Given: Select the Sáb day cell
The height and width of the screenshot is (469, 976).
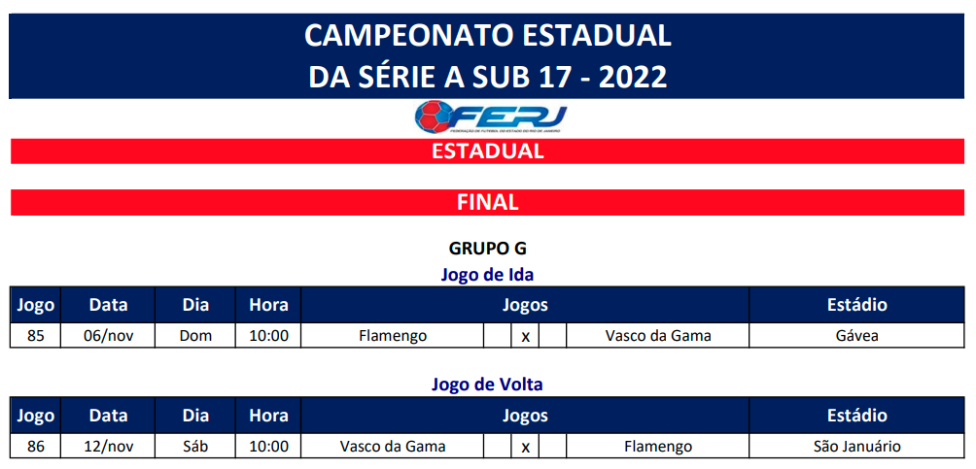Looking at the screenshot, I should click(x=195, y=447).
